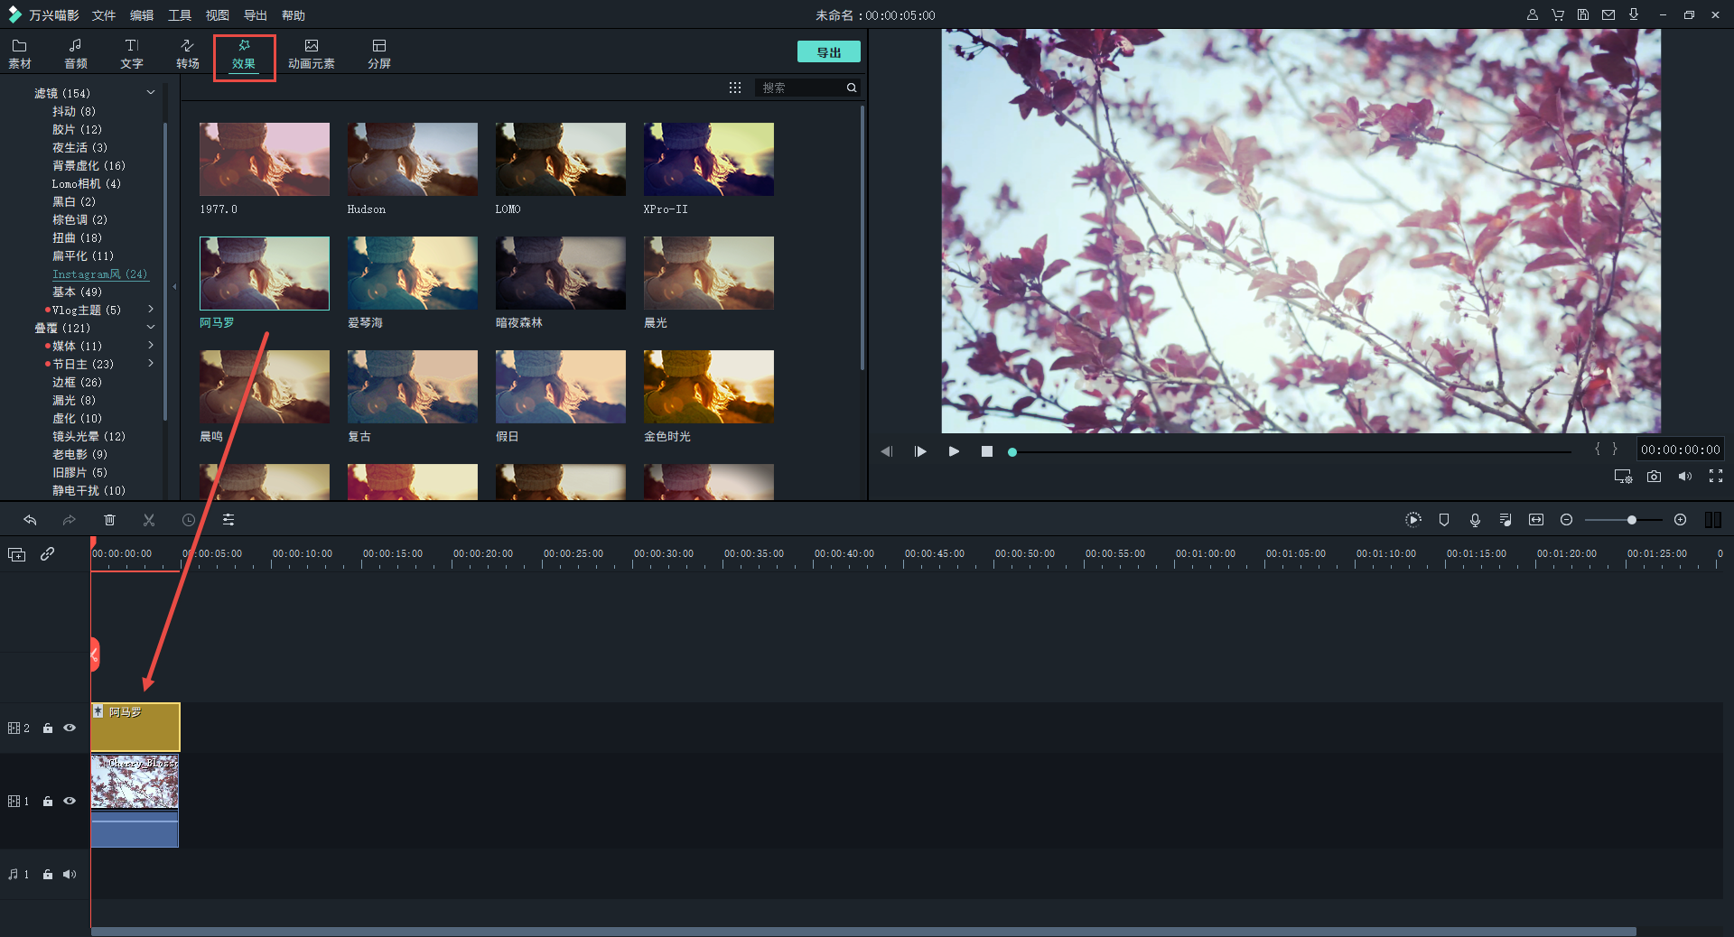Image resolution: width=1734 pixels, height=937 pixels.
Task: Click the undo arrow in timeline toolbar
Action: [30, 520]
